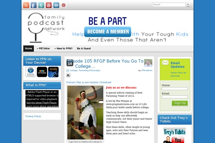Click the search magnifier button

tap(188, 5)
